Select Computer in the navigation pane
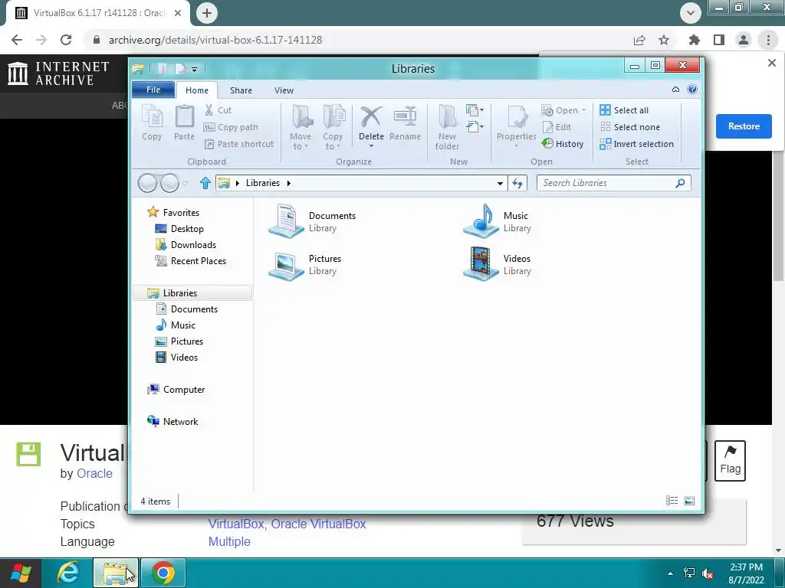Screen dimensions: 785x588 [x=176, y=390]
